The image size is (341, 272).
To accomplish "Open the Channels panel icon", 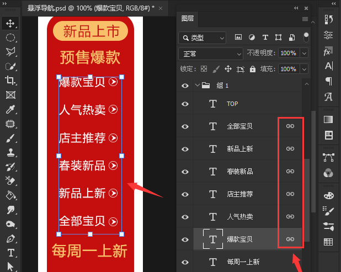I will (328, 173).
